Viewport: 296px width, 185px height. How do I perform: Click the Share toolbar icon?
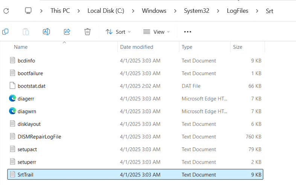click(x=67, y=32)
